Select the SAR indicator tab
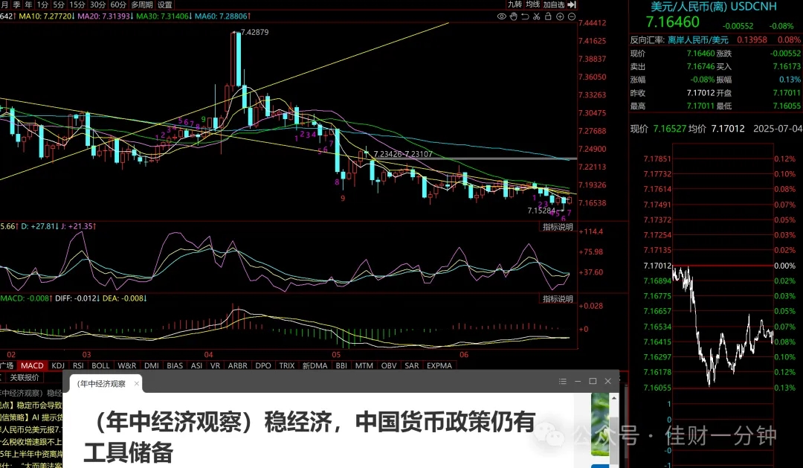The width and height of the screenshot is (803, 468). 412,365
